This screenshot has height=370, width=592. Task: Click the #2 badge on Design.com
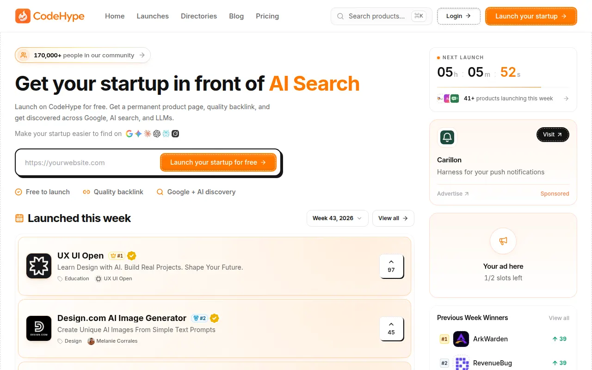click(199, 318)
